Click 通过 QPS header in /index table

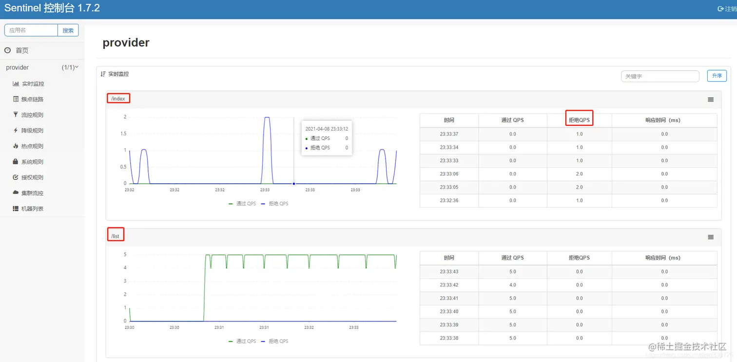pyautogui.click(x=513, y=120)
